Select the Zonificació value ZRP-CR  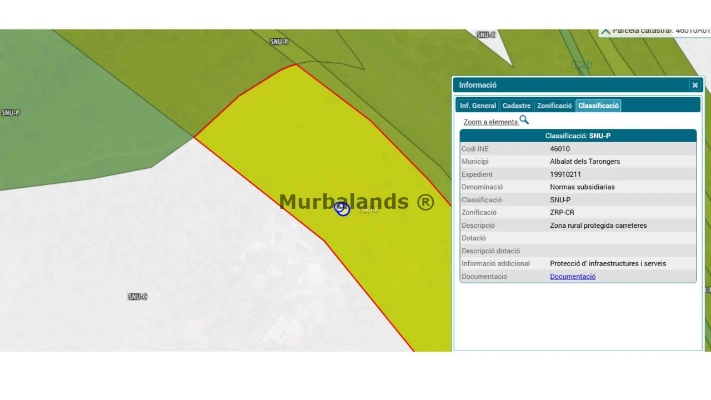click(x=562, y=213)
